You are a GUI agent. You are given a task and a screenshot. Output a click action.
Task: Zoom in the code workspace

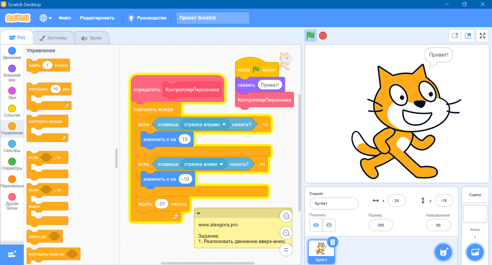[x=286, y=216]
